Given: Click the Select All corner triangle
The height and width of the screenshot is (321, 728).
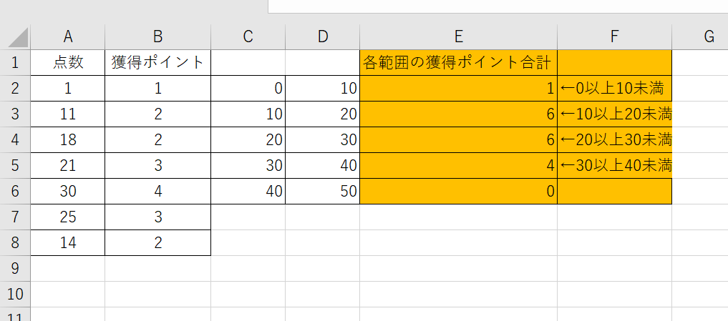Looking at the screenshot, I should click(x=16, y=37).
